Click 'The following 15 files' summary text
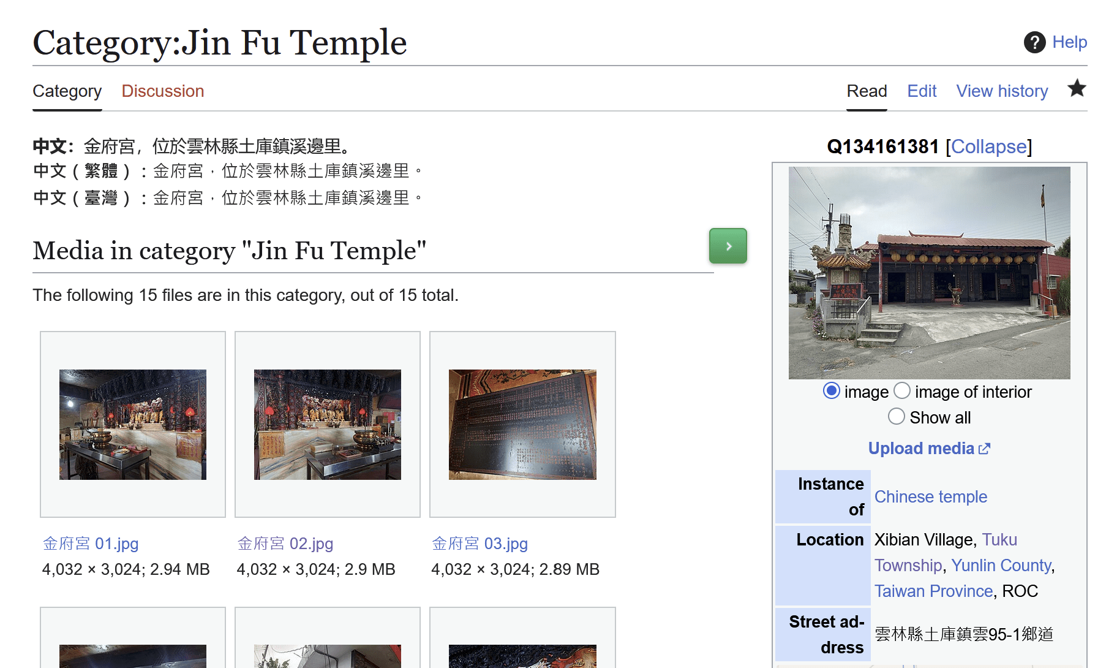Viewport: 1106px width, 668px height. click(x=246, y=295)
